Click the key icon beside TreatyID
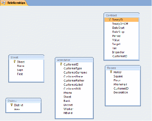This screenshot has height=121, width=152. [x=110, y=20]
